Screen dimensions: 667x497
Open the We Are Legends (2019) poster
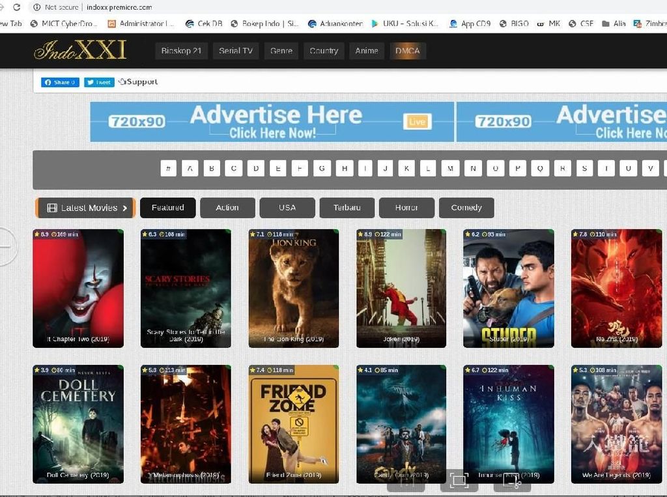616,424
